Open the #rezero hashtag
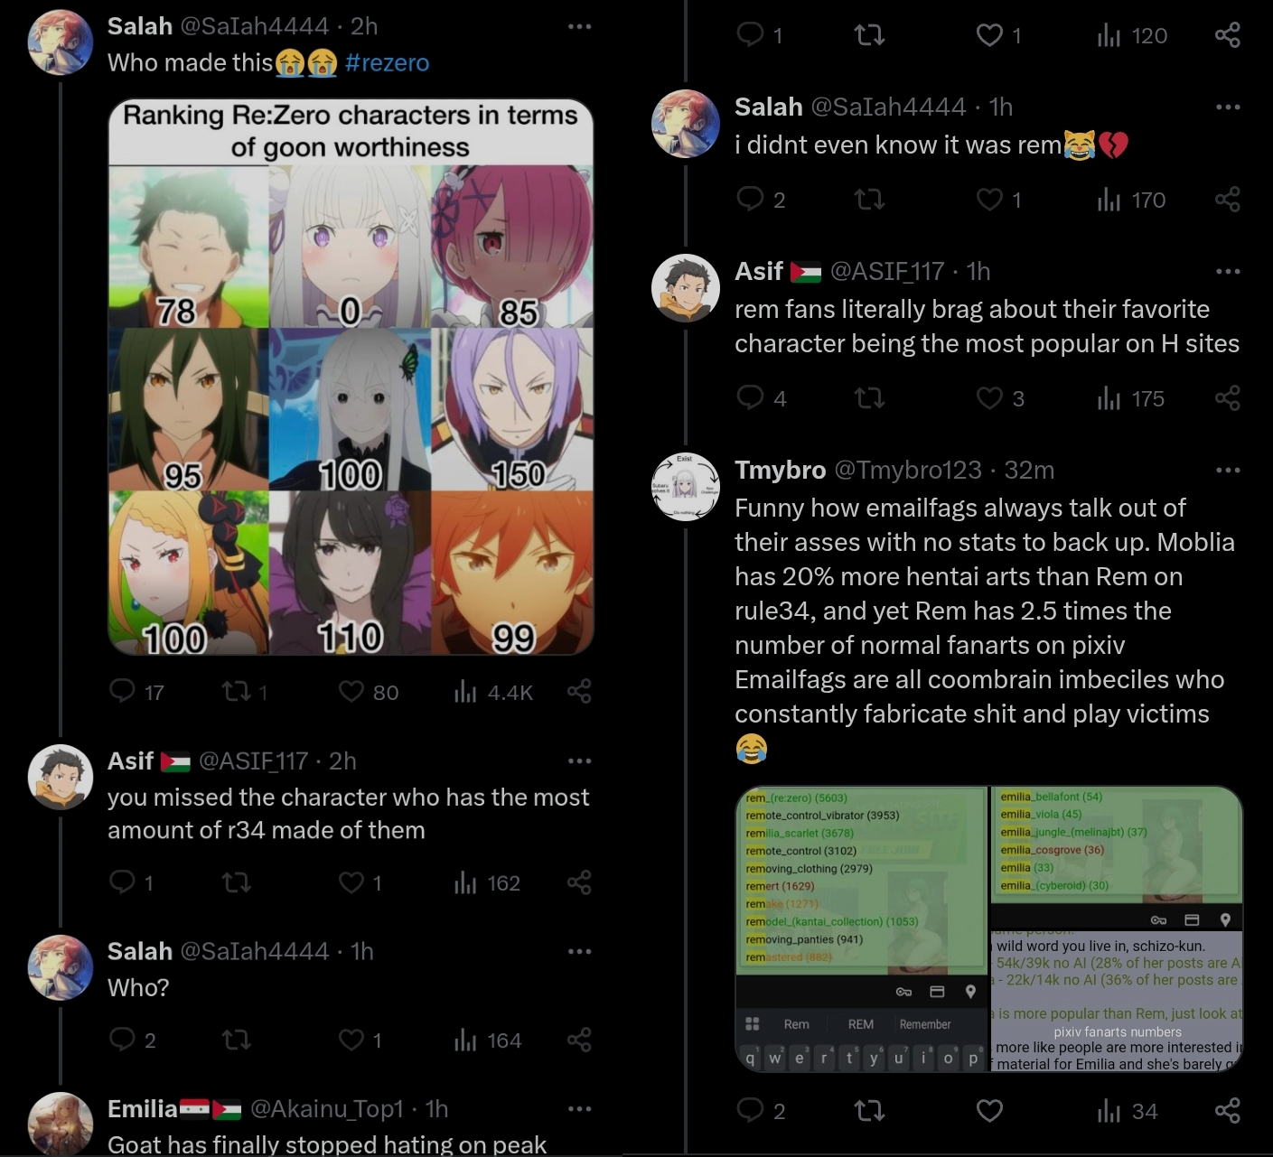This screenshot has height=1157, width=1273. pos(387,62)
